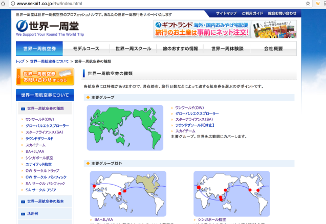The width and height of the screenshot is (326, 224).
Task: Click the 世界一周航空券について sidebar header
Action: point(45,95)
